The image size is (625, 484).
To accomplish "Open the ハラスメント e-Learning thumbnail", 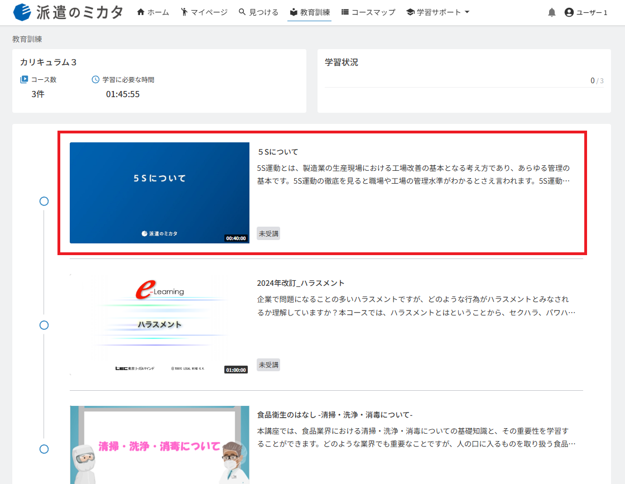I will click(160, 324).
